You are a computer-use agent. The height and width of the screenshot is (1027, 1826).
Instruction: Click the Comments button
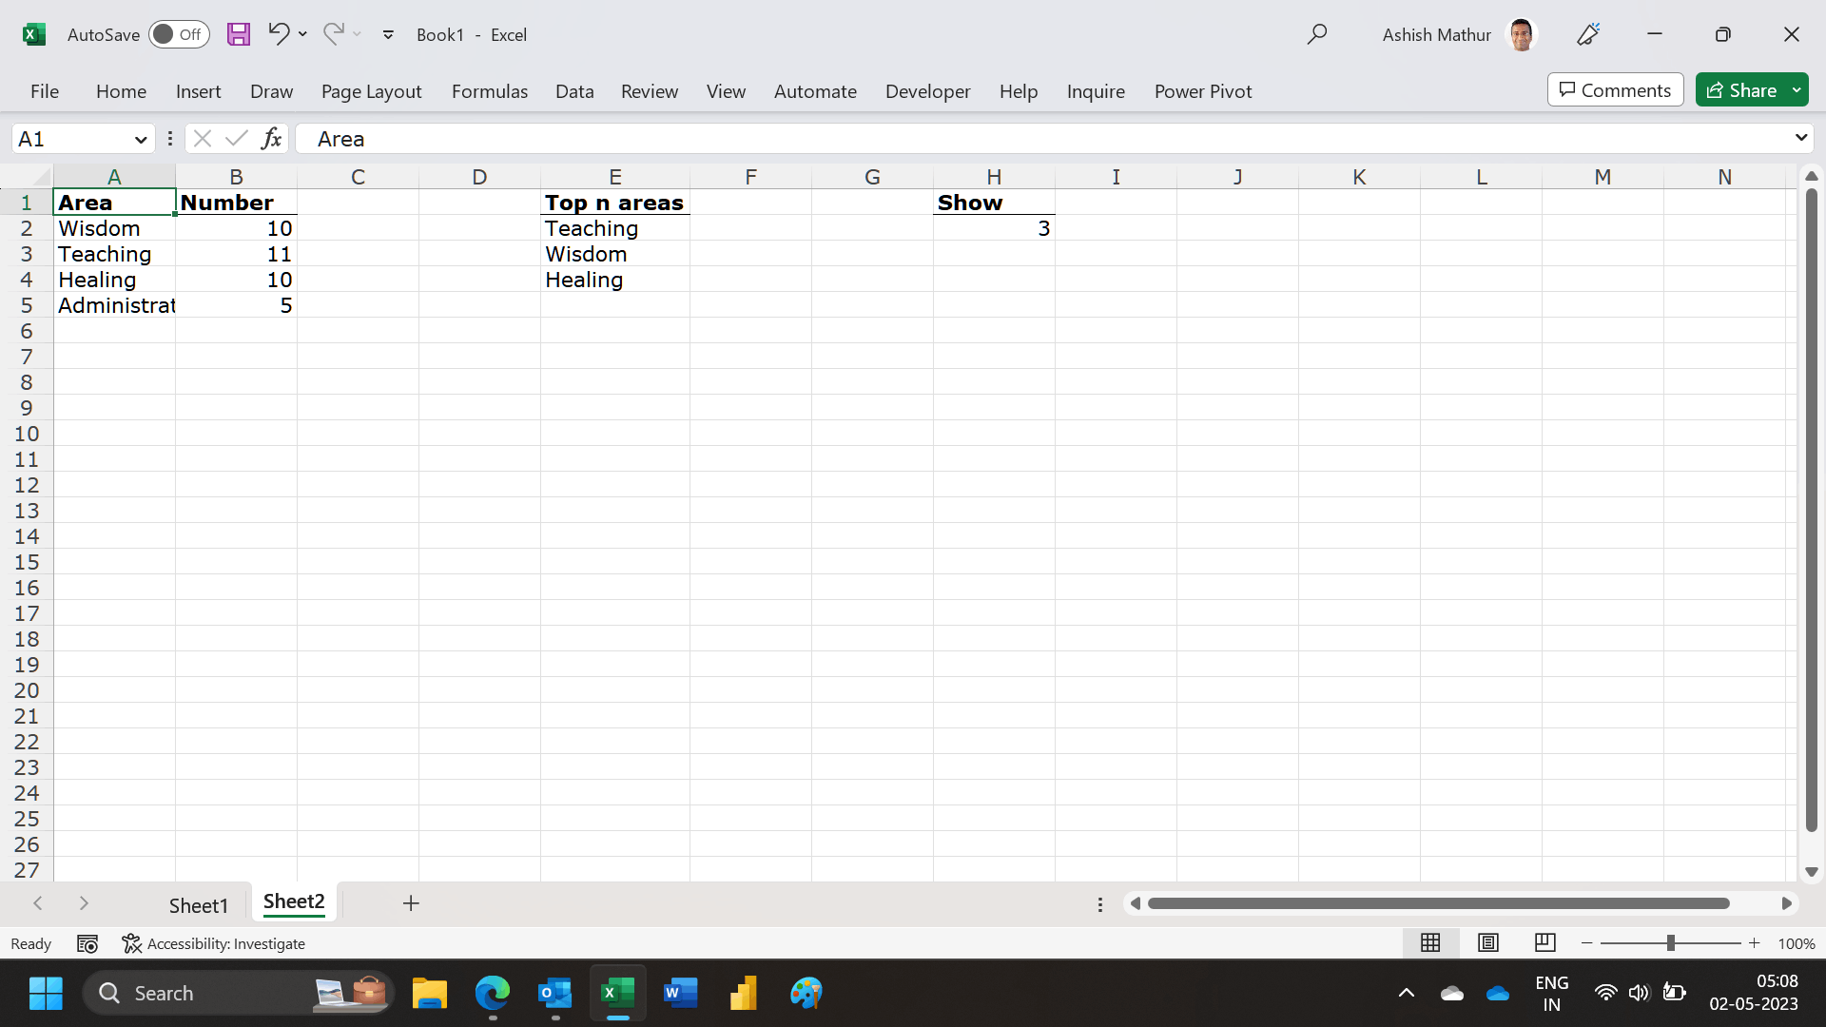1615,90
